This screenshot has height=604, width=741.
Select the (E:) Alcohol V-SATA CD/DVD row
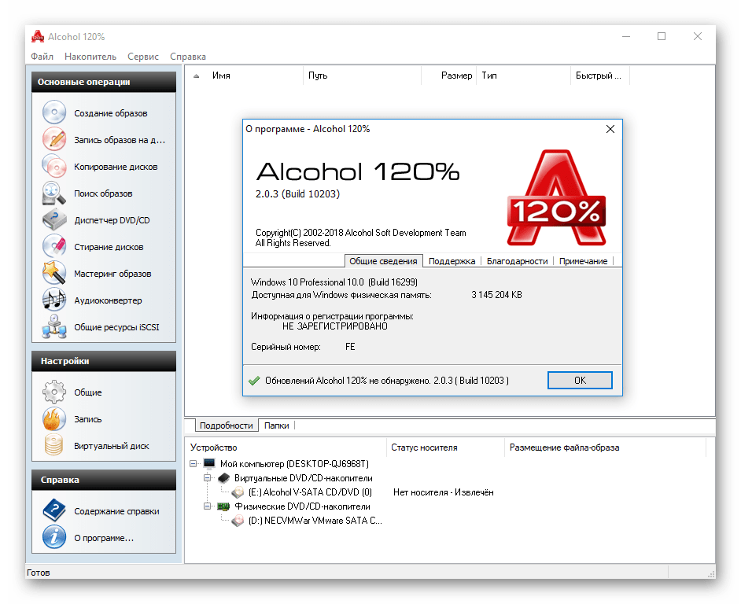click(310, 492)
